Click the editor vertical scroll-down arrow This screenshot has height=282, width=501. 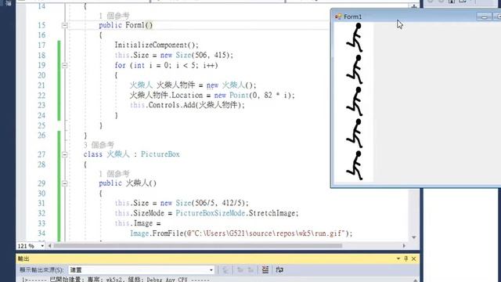[x=414, y=237]
